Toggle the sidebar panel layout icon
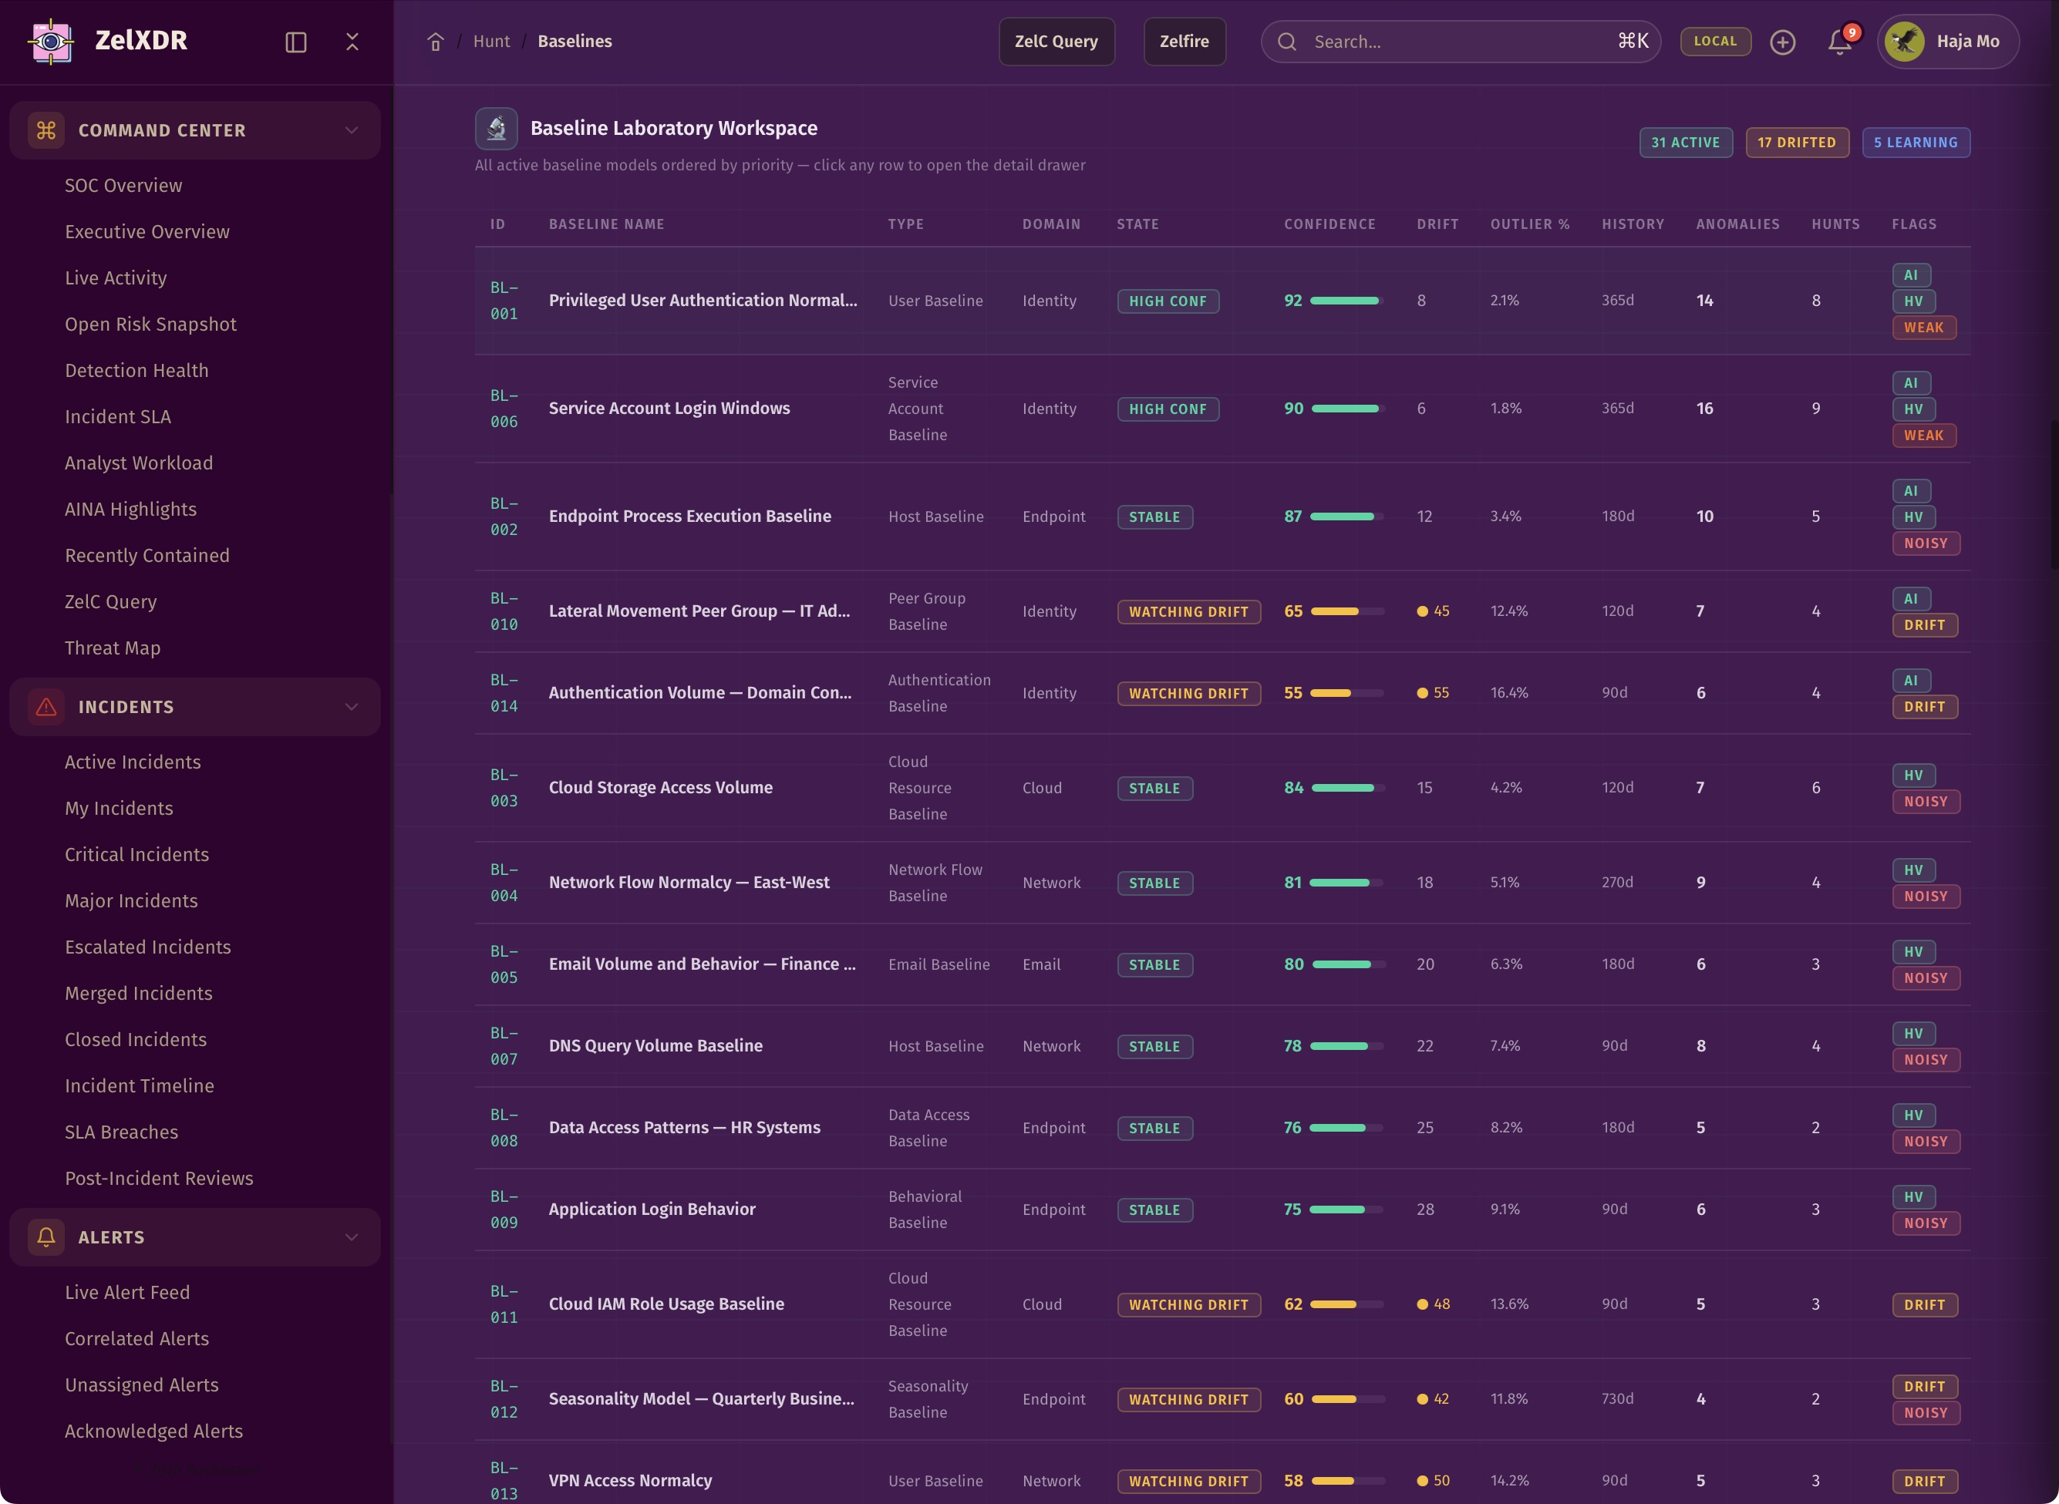The image size is (2059, 1504). 296,42
